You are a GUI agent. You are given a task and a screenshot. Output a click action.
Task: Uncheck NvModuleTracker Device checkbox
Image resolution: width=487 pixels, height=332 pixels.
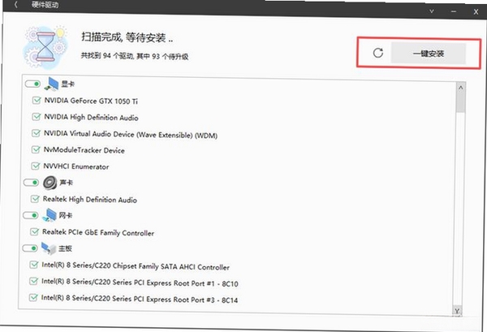pos(36,149)
